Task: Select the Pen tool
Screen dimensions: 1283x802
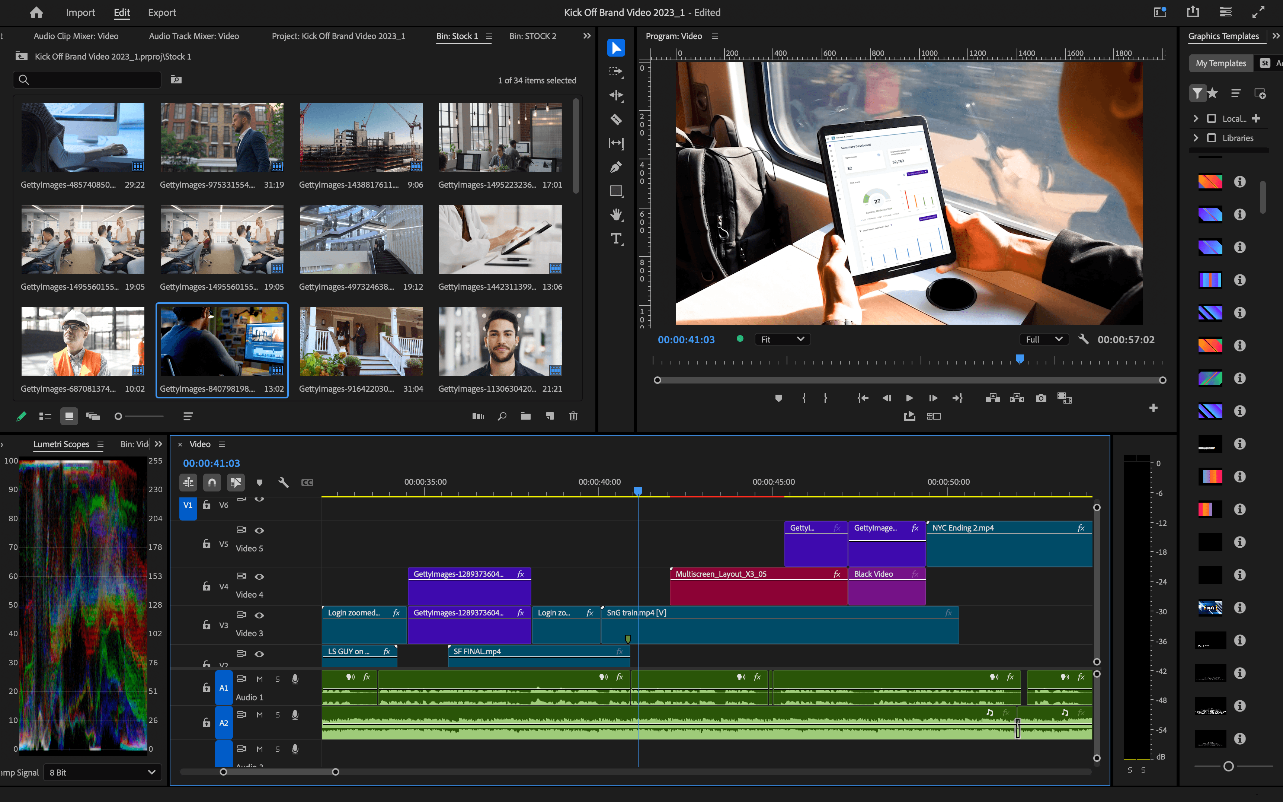Action: [x=616, y=167]
